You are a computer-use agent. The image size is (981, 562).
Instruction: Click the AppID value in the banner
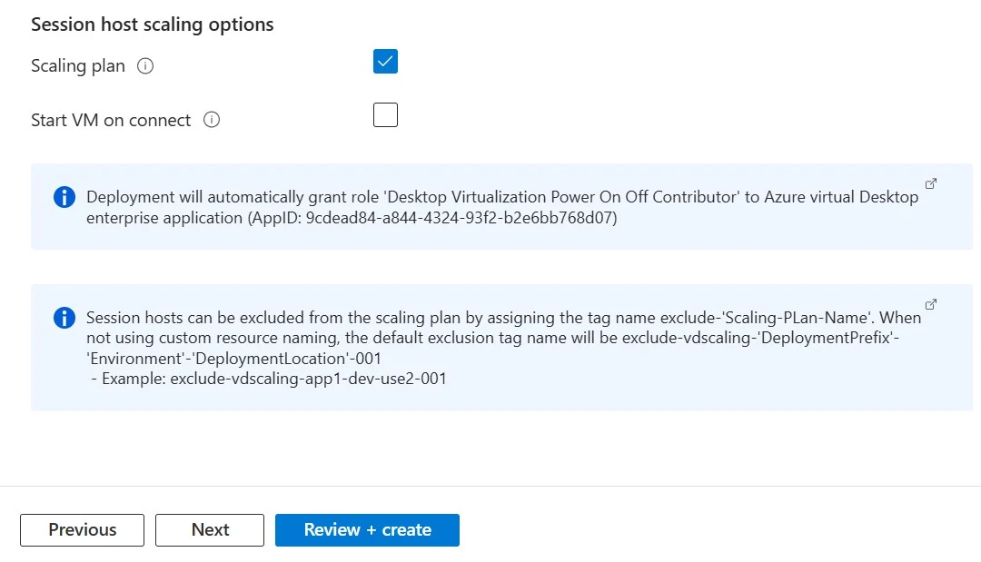pos(461,218)
